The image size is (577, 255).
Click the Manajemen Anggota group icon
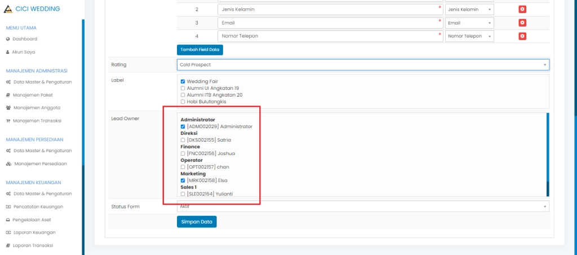pyautogui.click(x=8, y=107)
